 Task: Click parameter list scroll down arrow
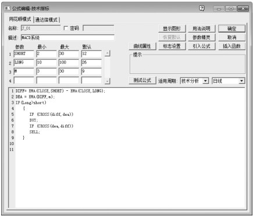pyautogui.click(x=108, y=81)
